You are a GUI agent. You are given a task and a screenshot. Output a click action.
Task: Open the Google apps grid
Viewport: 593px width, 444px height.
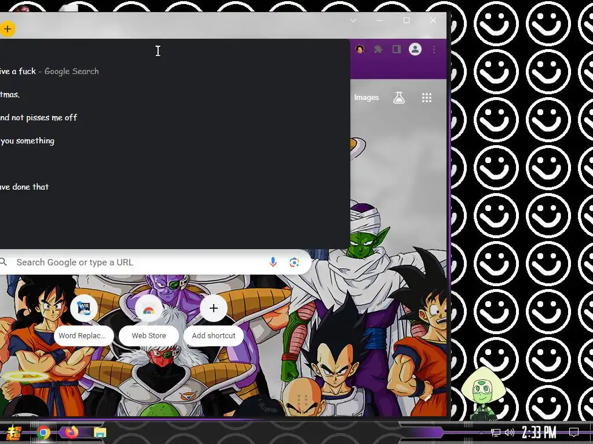(427, 98)
